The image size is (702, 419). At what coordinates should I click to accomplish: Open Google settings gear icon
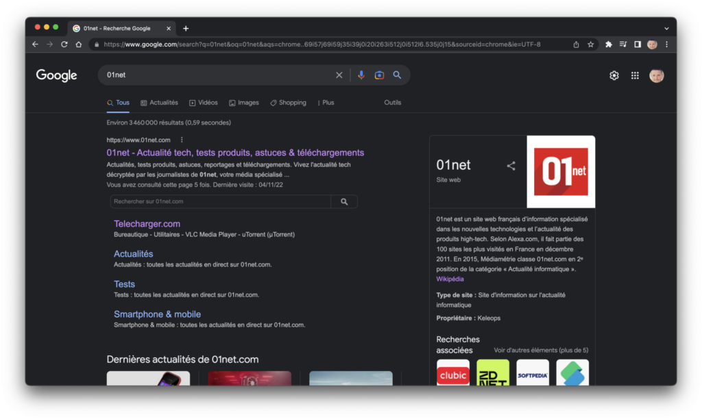click(x=614, y=75)
